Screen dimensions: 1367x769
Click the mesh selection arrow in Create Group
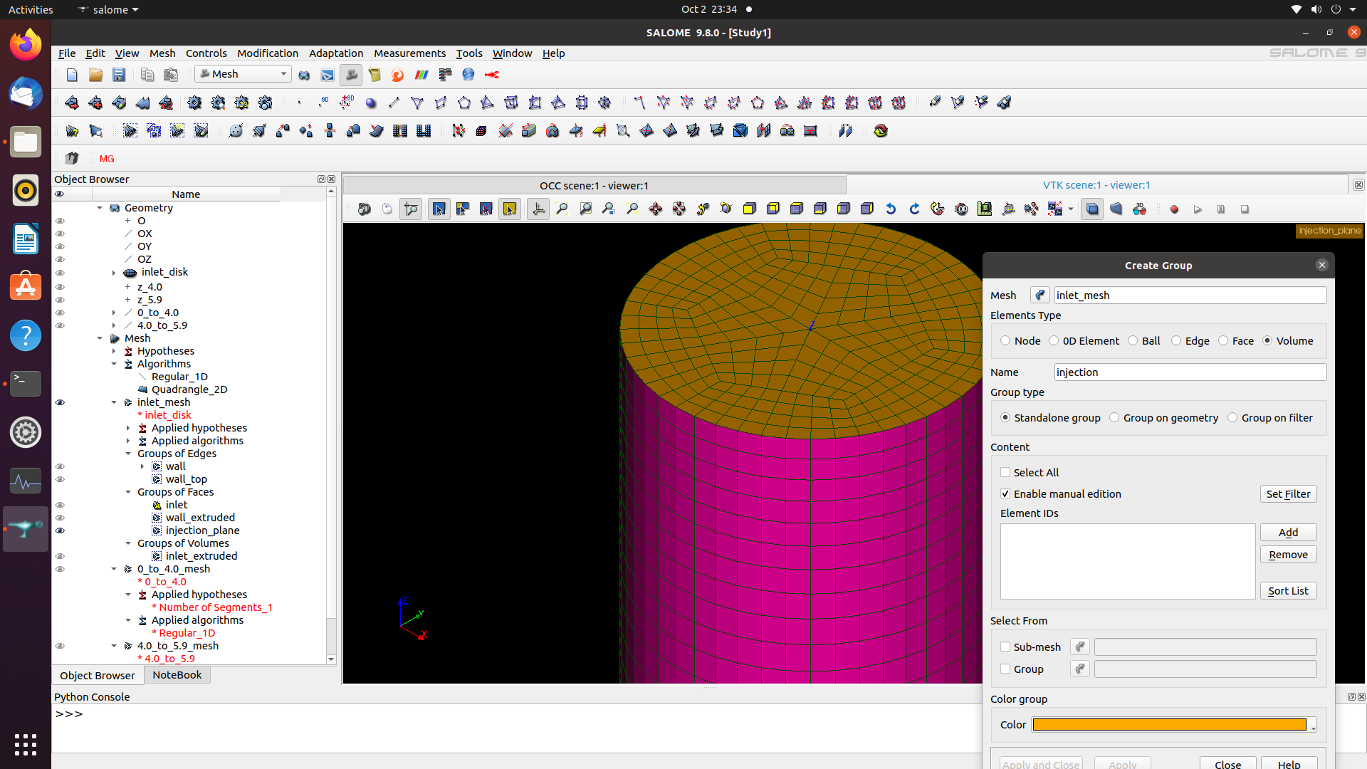[x=1039, y=295]
